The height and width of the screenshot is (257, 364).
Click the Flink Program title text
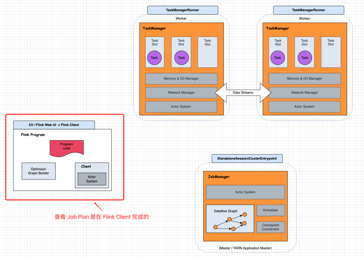[x=33, y=135]
